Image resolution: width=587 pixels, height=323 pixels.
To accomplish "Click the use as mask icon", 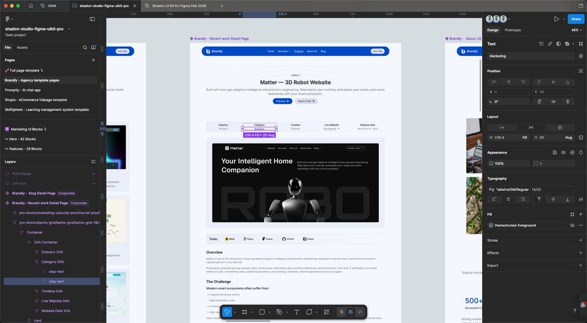I will click(x=558, y=44).
